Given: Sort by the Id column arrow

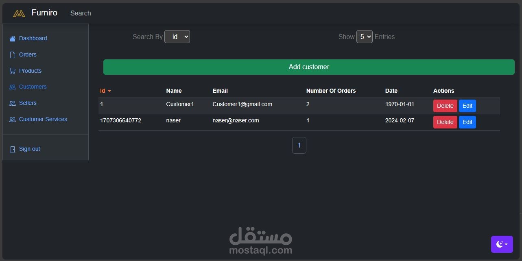Looking at the screenshot, I should point(109,91).
